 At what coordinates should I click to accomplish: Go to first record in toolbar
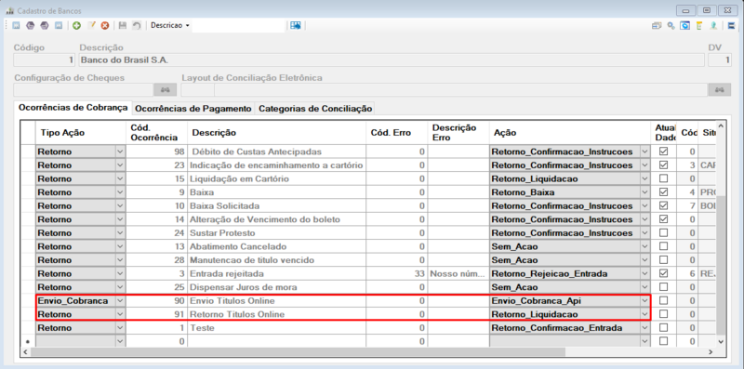click(16, 25)
